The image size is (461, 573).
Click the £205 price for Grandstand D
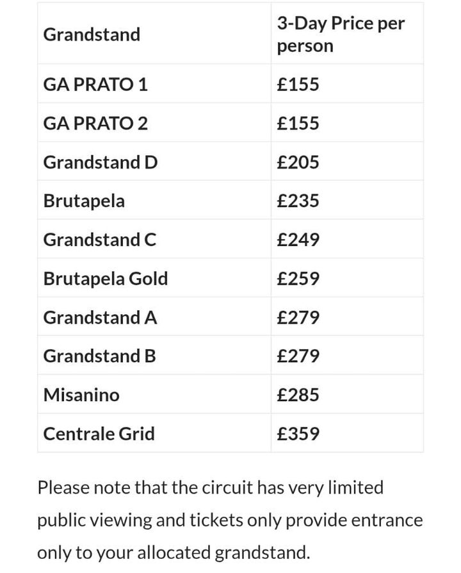(298, 162)
